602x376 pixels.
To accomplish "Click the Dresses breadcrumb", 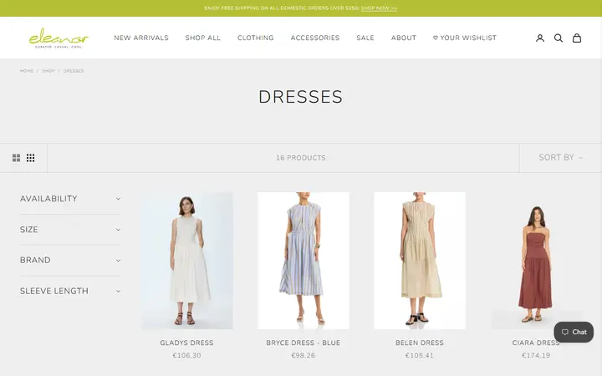I will (x=74, y=71).
